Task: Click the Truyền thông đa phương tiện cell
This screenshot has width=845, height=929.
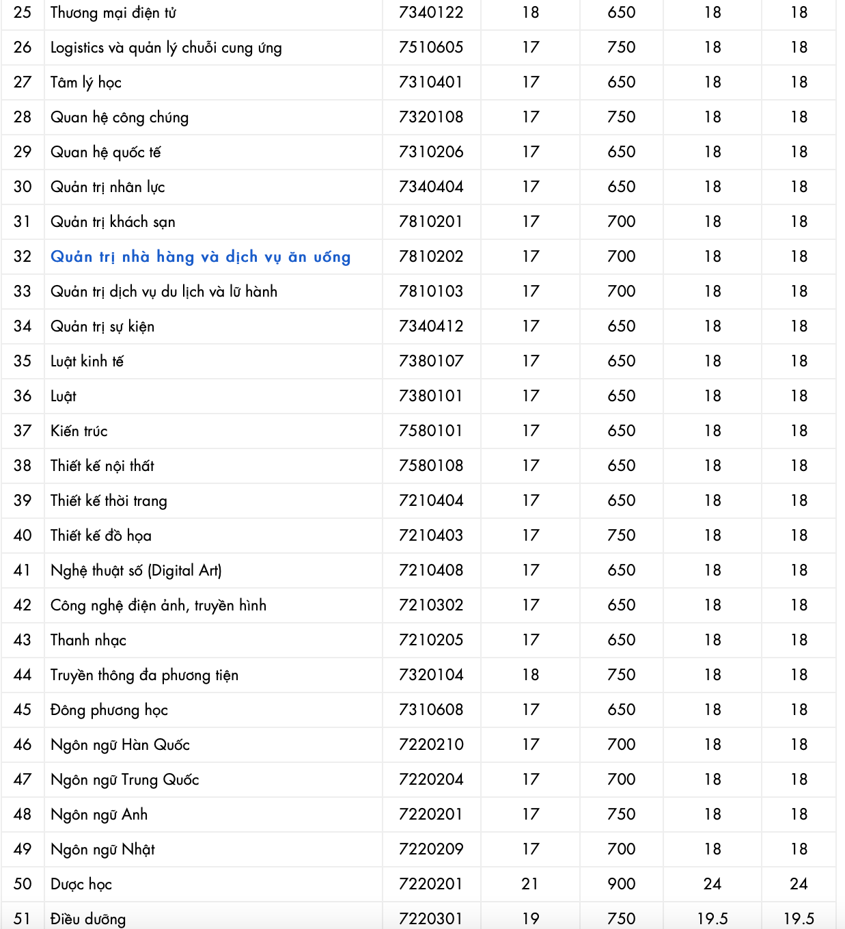Action: tap(144, 675)
